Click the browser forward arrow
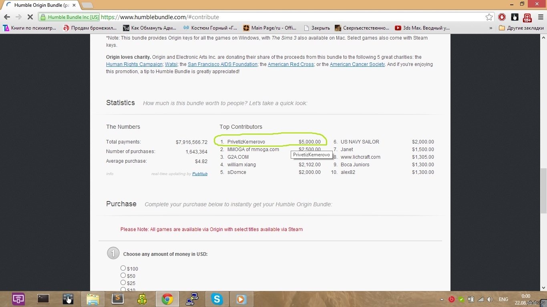The image size is (547, 307). [18, 17]
